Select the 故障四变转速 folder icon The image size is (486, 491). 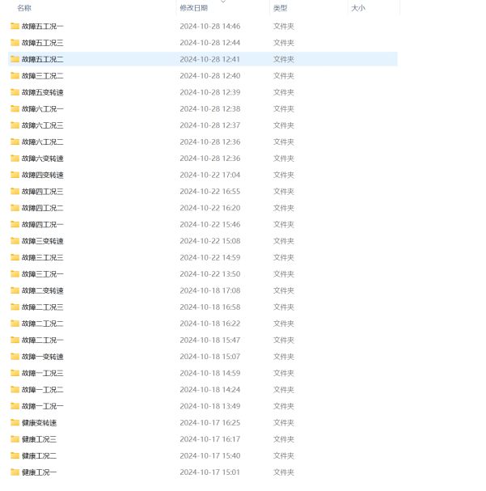(15, 175)
